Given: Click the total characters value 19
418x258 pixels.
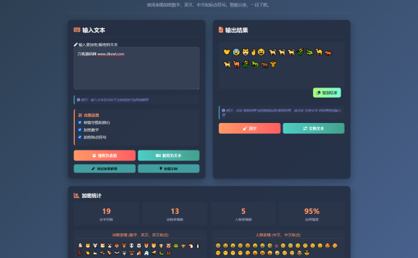Looking at the screenshot, I should [106, 211].
